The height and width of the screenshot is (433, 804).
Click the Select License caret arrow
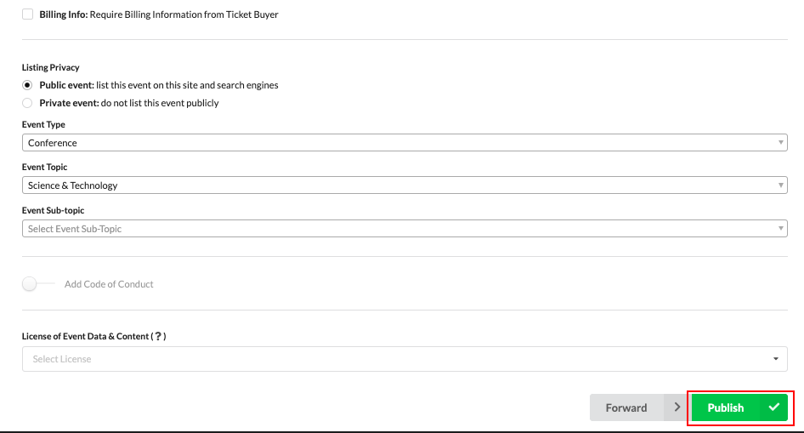[776, 359]
